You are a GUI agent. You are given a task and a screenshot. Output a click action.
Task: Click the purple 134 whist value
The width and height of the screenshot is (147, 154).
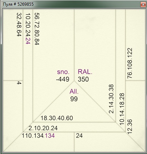click(50, 136)
